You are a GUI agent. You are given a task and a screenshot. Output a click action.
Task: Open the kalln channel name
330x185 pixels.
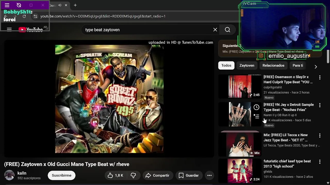[22, 173]
